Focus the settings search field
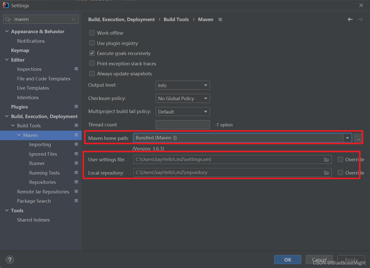 click(x=41, y=19)
